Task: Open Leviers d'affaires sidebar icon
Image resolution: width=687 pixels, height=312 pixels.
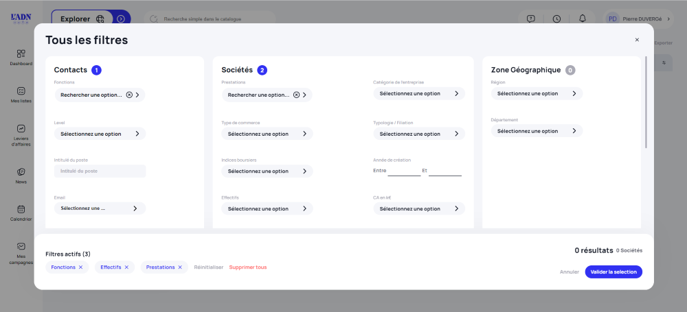Action: (x=21, y=129)
